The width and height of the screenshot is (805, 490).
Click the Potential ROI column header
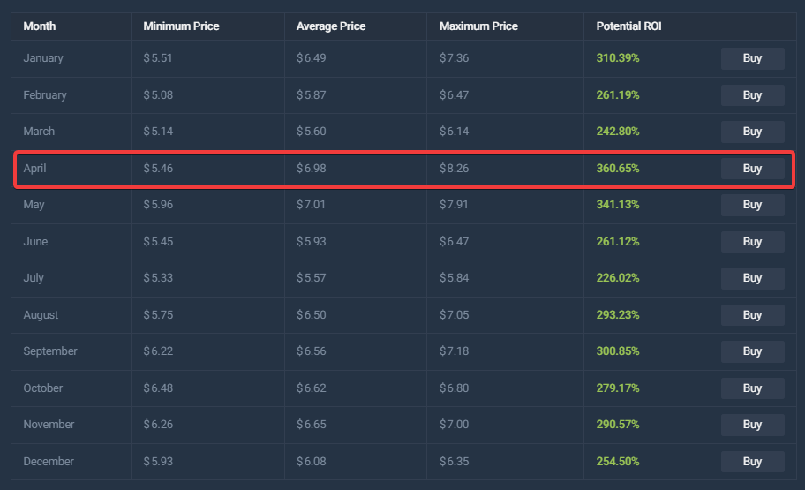coord(628,26)
